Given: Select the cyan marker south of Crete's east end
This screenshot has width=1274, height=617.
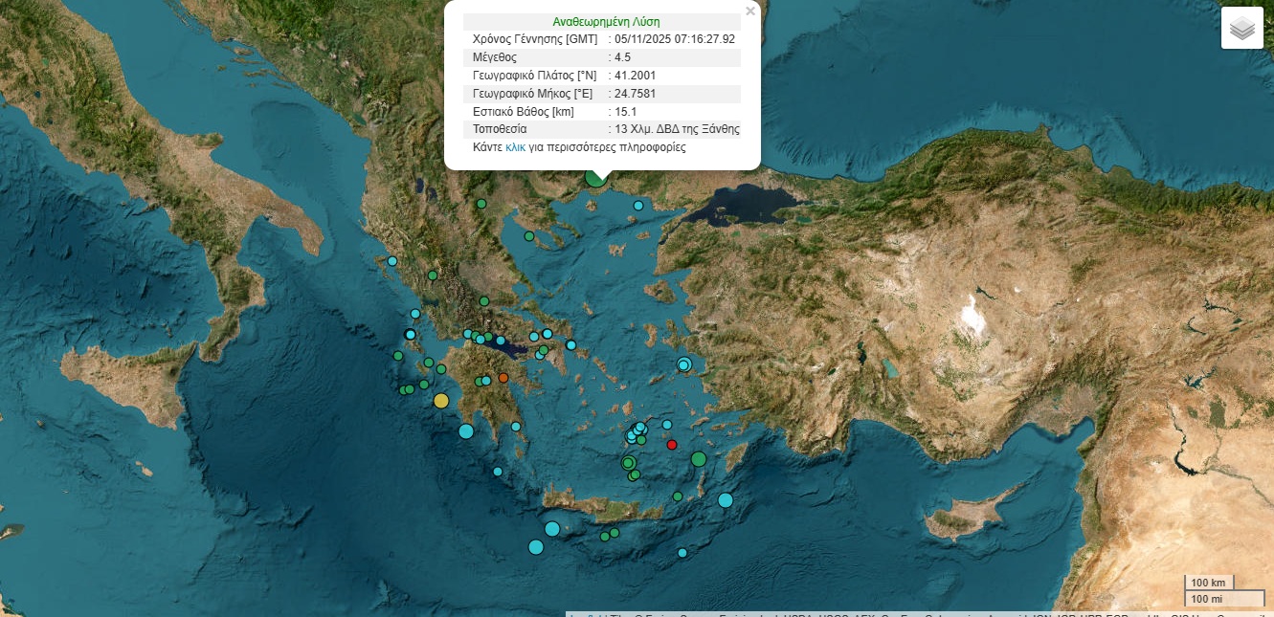Looking at the screenshot, I should [682, 552].
